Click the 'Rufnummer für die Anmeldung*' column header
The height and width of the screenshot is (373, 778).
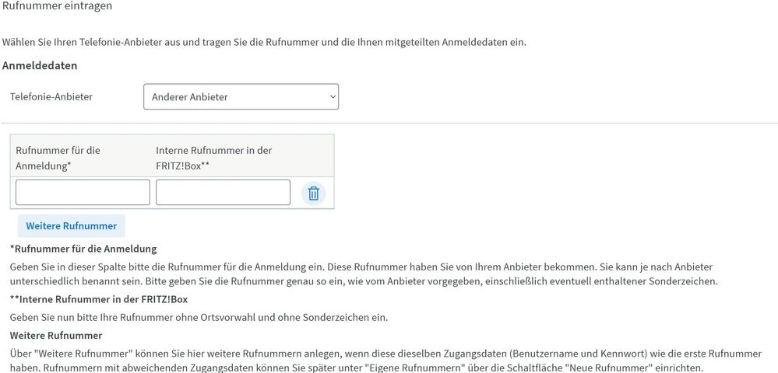(58, 158)
